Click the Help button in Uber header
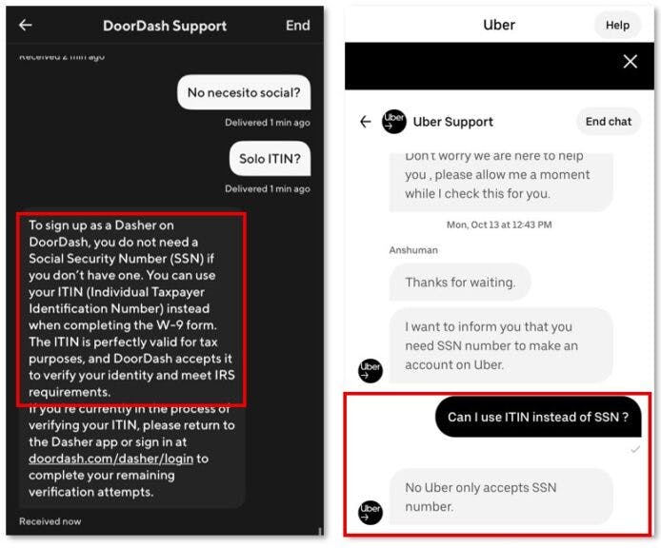 [617, 26]
